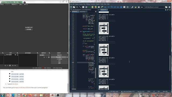Click the editor vertical scrollbar
The image size is (172, 97).
pyautogui.click(x=96, y=73)
